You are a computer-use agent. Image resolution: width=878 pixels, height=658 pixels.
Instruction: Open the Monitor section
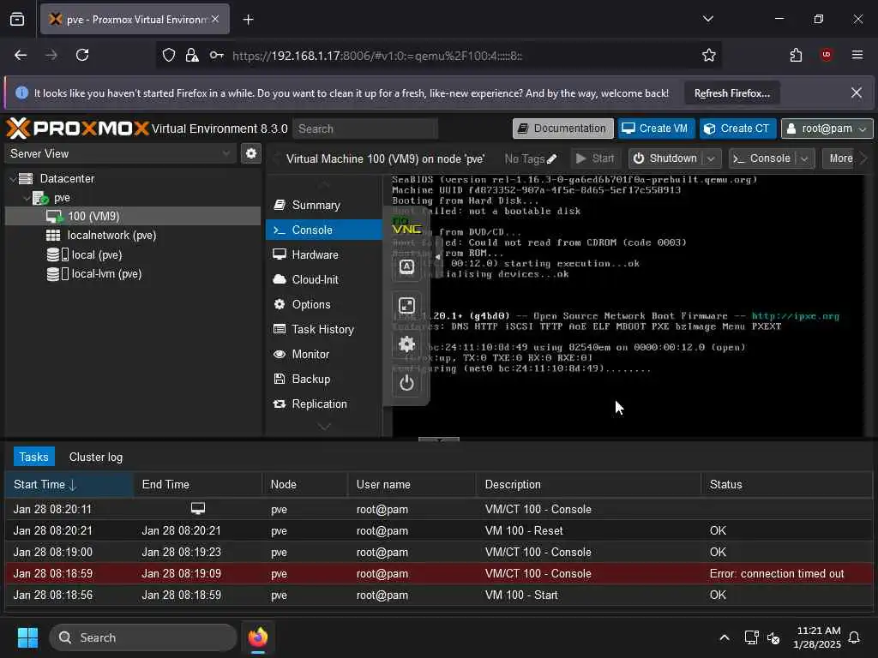tap(323, 355)
